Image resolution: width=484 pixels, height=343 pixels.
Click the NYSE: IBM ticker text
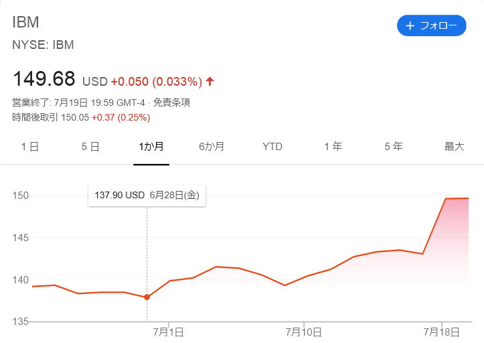point(43,45)
